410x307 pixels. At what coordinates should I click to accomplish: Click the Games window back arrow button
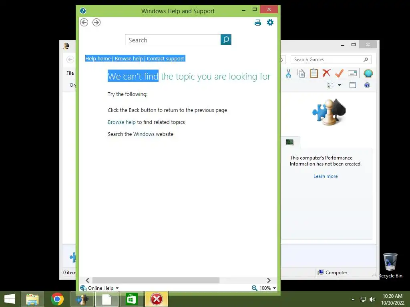(x=70, y=60)
